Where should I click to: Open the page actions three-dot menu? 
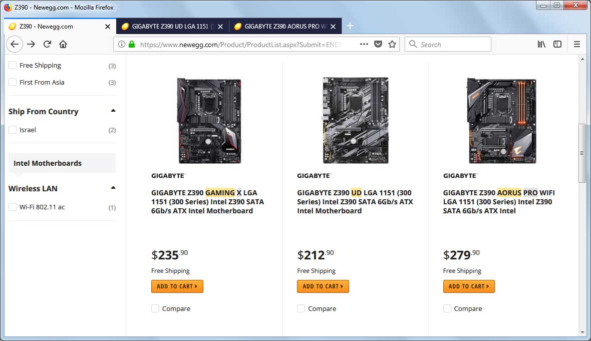(364, 44)
